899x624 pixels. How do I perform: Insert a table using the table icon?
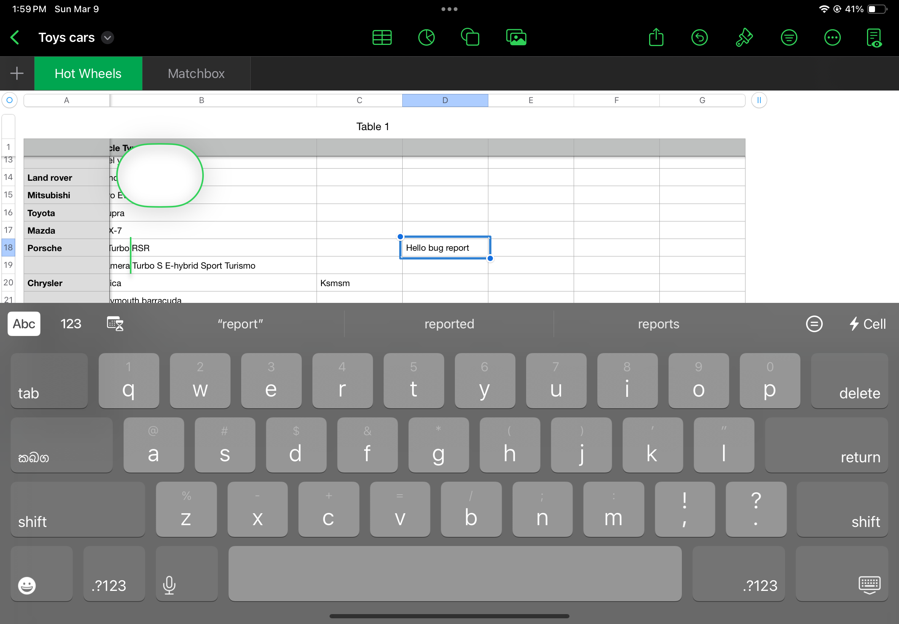pyautogui.click(x=382, y=38)
